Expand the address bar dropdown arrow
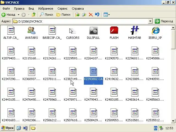 click(x=150, y=21)
